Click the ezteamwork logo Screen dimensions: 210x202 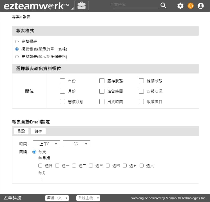point(36,6)
